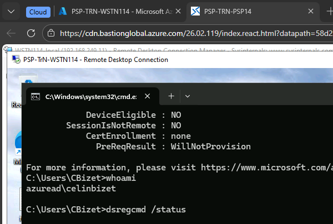Click the cmd icon in terminal tab
Viewport: 333px width, 224px height.
tap(36, 97)
